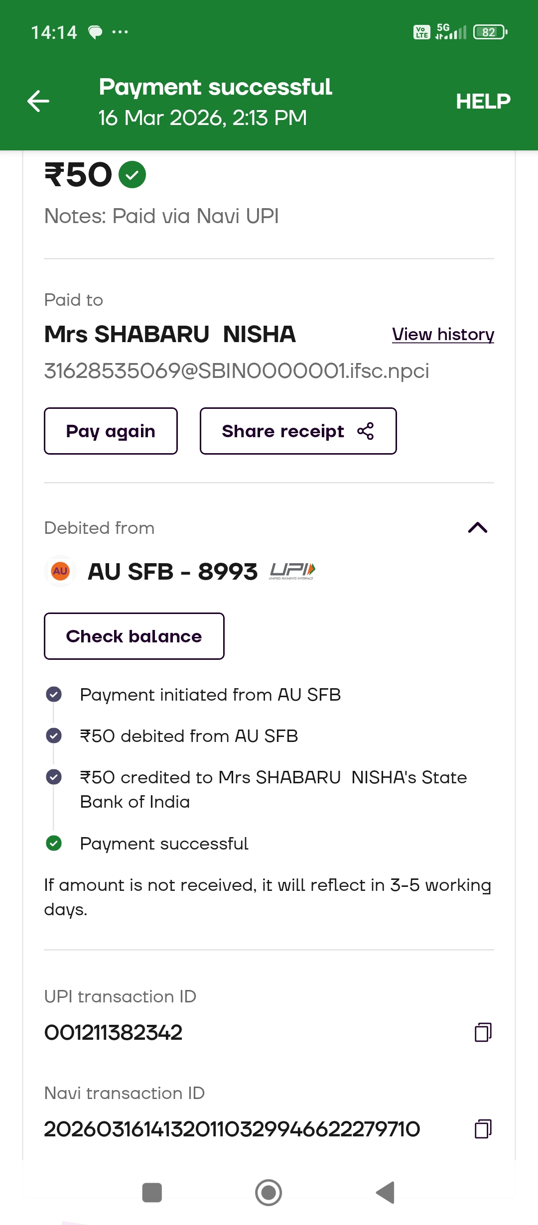Tap the ₹50 debited step checkmark

[x=54, y=735]
